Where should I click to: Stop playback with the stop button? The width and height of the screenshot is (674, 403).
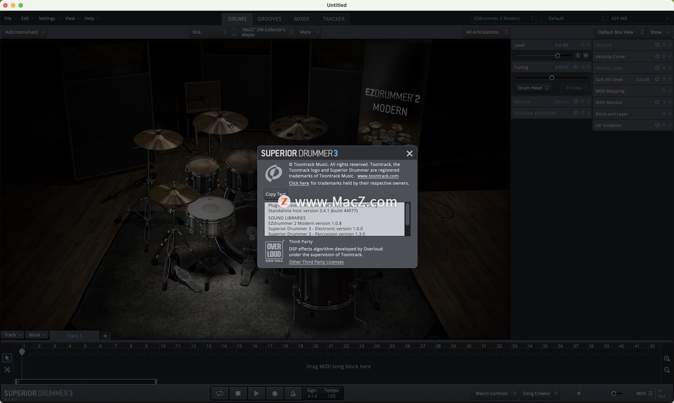click(x=238, y=394)
